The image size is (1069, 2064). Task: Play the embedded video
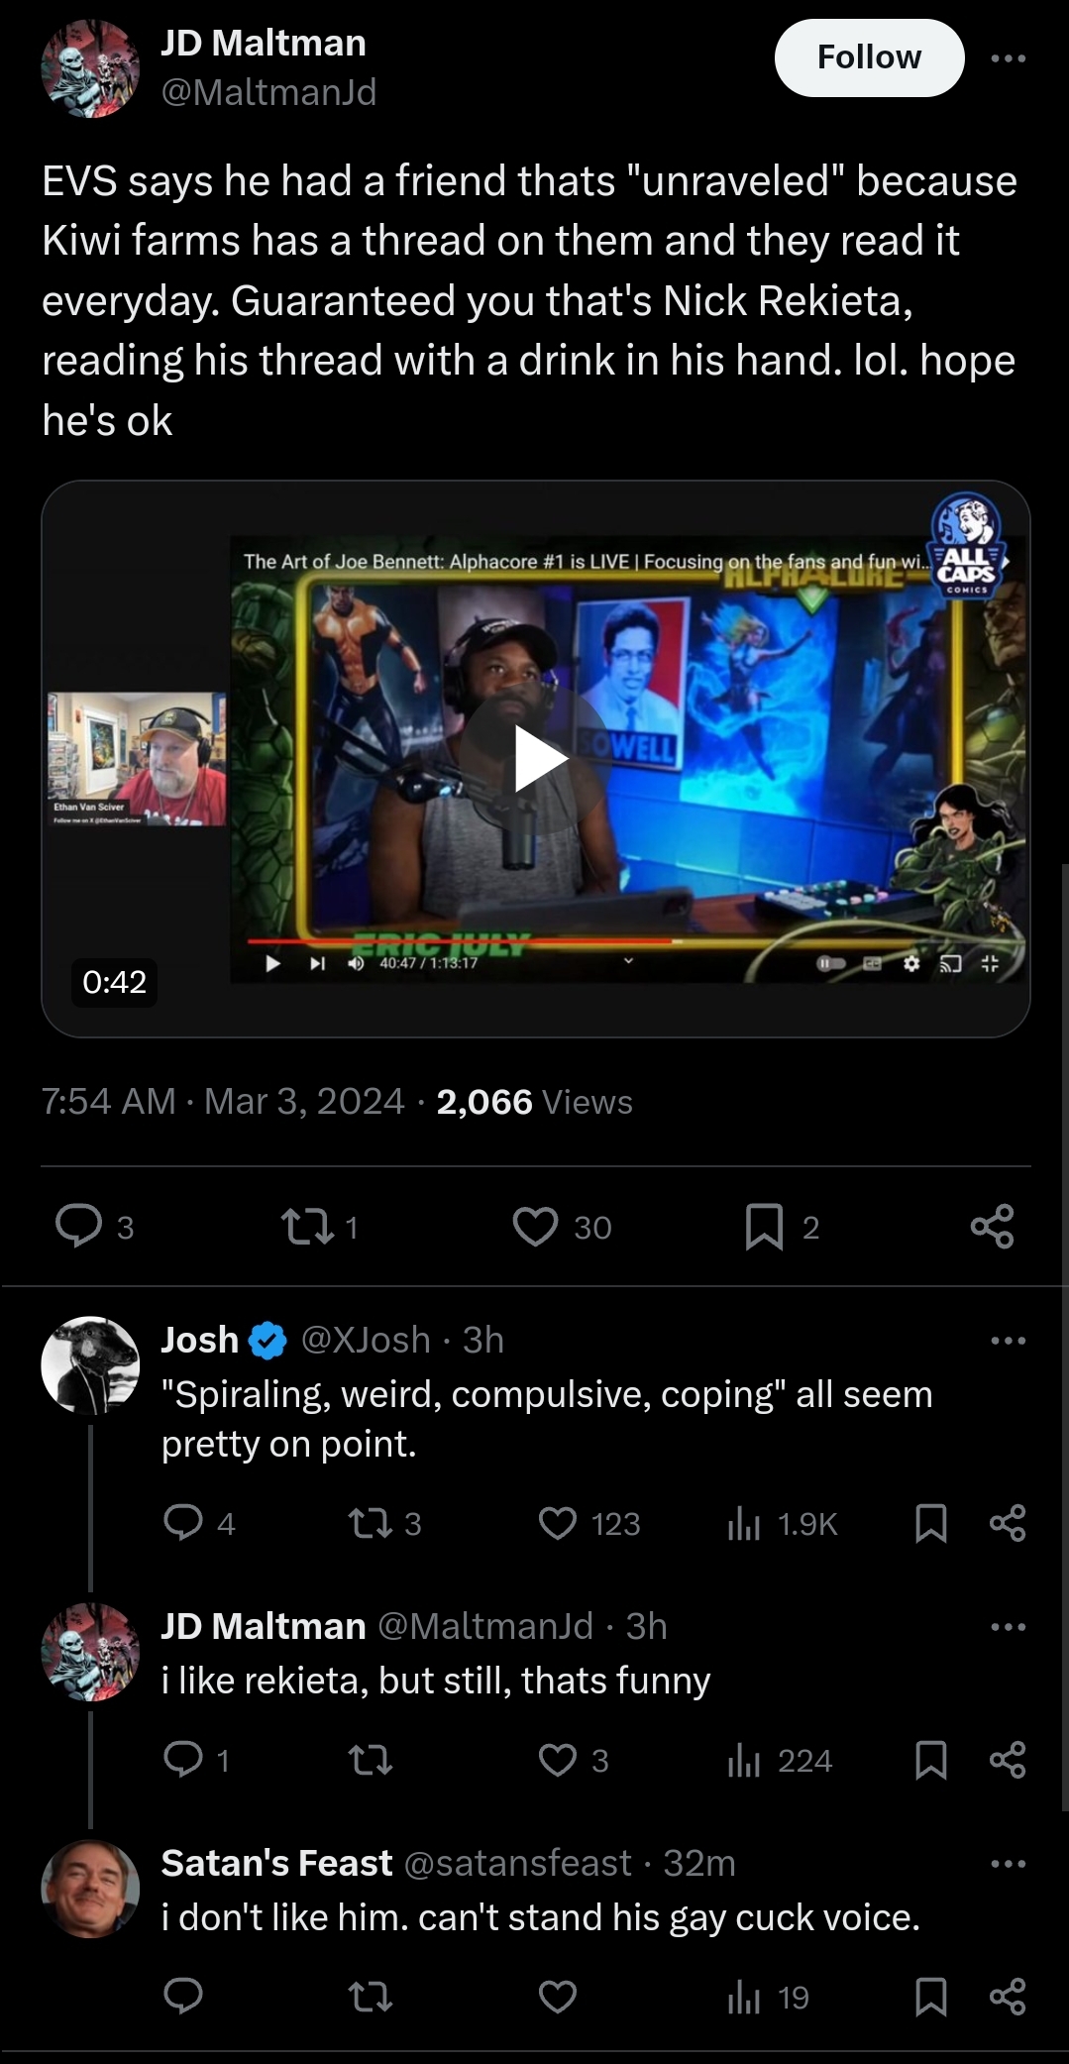click(535, 759)
